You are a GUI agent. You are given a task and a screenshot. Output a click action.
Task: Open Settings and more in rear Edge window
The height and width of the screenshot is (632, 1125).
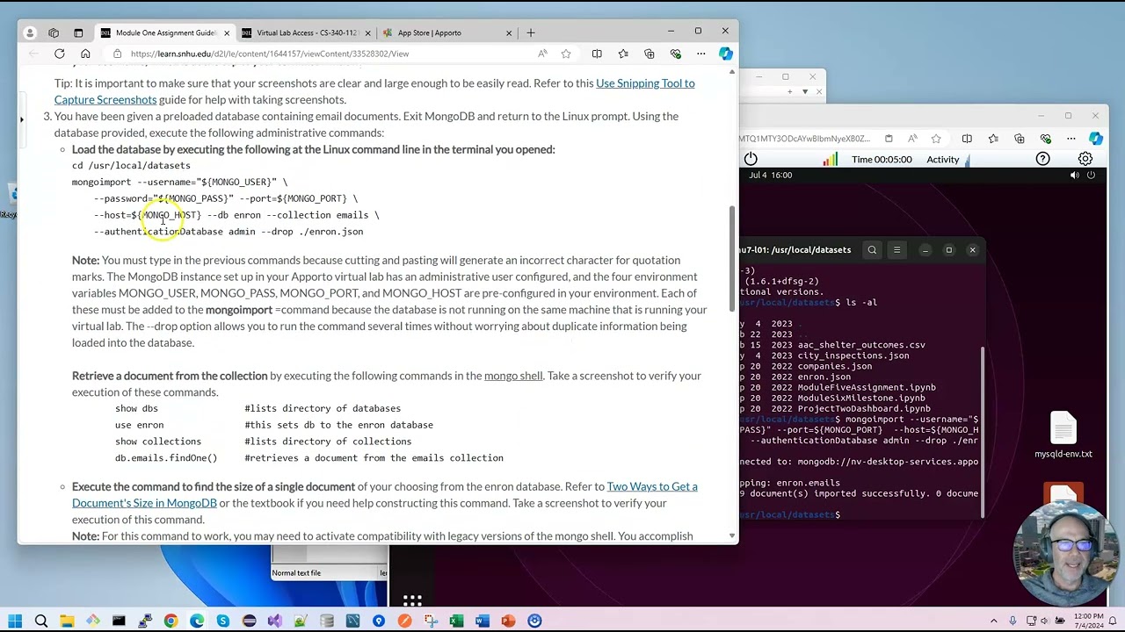point(1071,139)
